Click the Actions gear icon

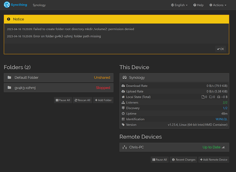point(211,5)
